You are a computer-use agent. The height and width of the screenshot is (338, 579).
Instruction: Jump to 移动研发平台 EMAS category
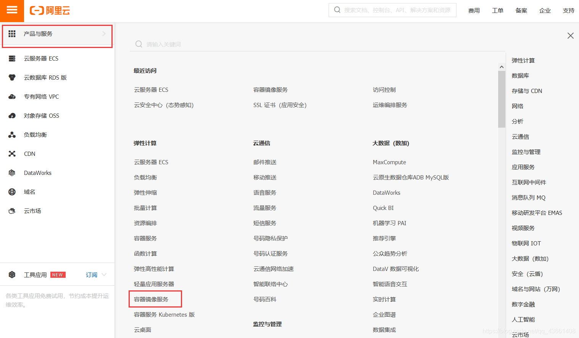pos(537,213)
